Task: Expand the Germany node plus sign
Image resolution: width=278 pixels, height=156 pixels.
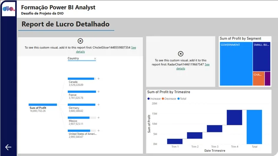Action: (99, 104)
